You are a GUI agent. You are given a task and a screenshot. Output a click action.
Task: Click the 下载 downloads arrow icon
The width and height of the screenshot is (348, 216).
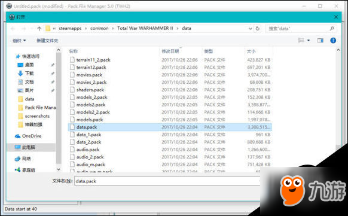coord(20,73)
